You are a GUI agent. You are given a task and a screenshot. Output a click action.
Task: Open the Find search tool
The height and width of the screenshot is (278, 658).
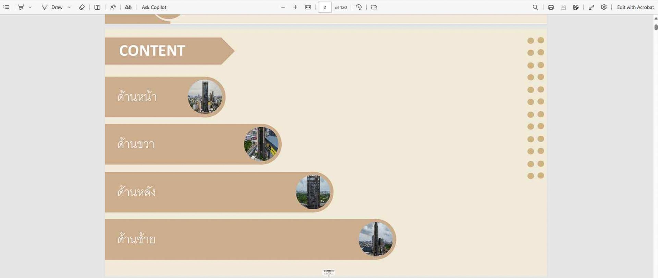tap(535, 7)
